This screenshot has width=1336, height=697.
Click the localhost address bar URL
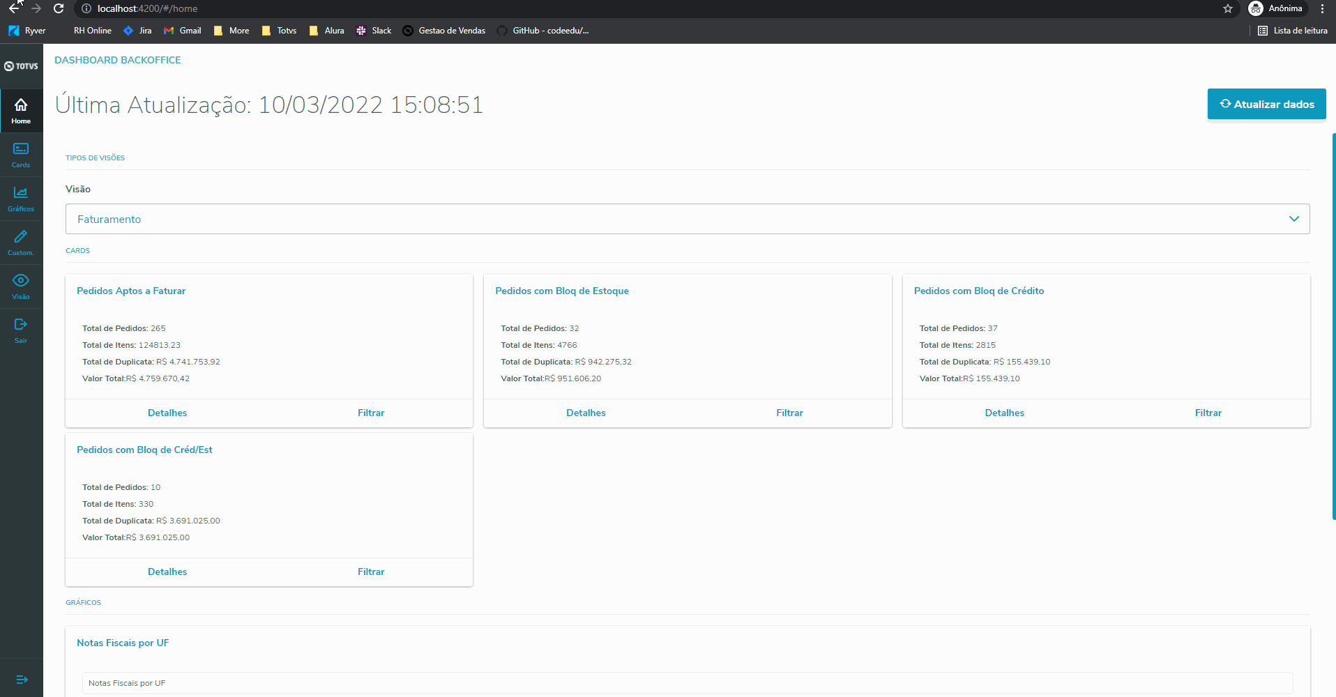[x=147, y=8]
